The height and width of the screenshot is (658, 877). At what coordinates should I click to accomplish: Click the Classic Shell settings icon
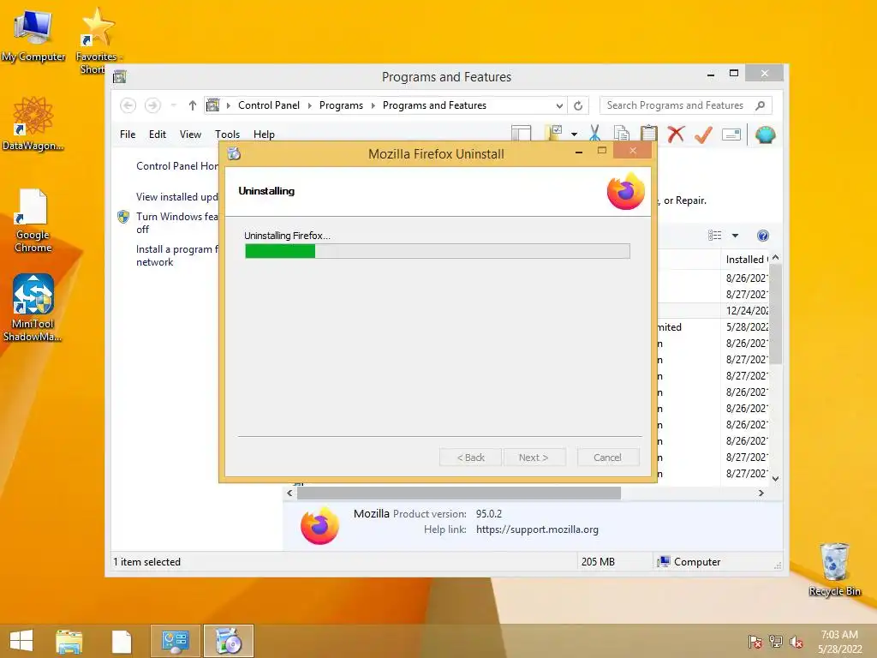pos(765,135)
